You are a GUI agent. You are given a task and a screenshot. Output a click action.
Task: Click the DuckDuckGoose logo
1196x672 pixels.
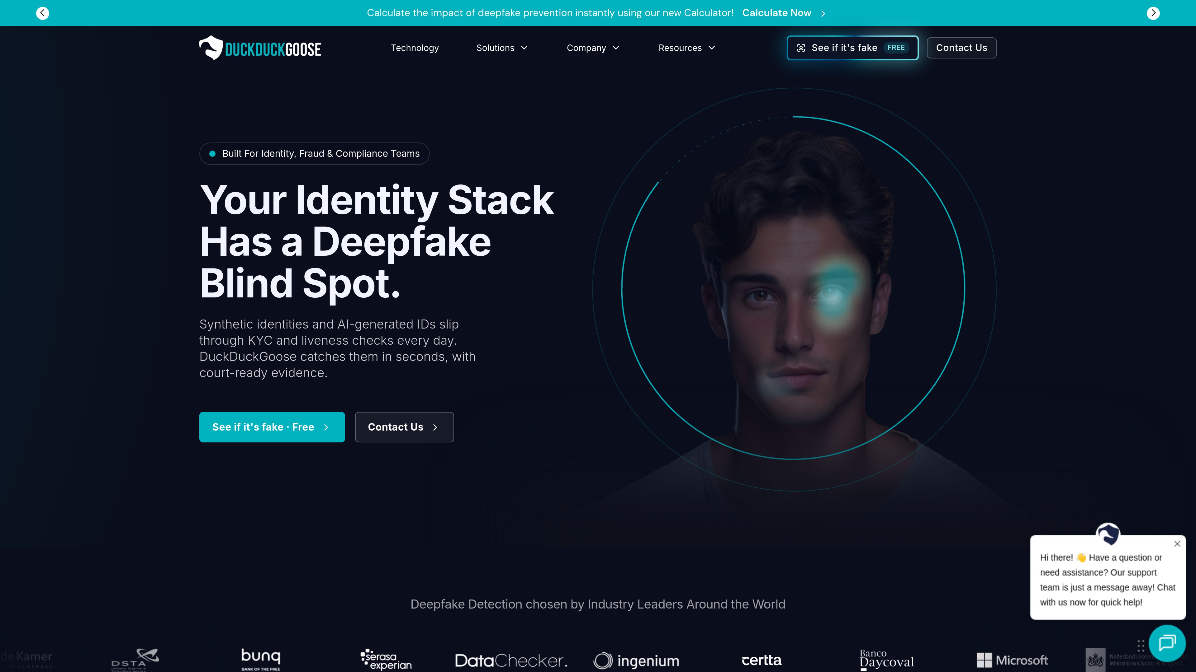(x=260, y=48)
